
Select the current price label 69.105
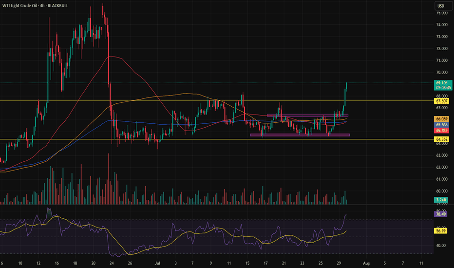[443, 83]
